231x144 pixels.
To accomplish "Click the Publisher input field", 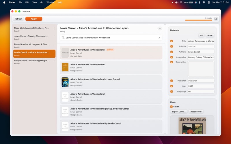I will point(201,81).
